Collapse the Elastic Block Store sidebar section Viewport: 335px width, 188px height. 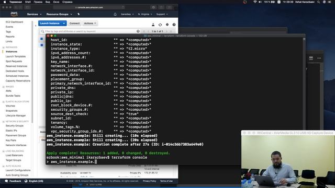click(x=3, y=102)
